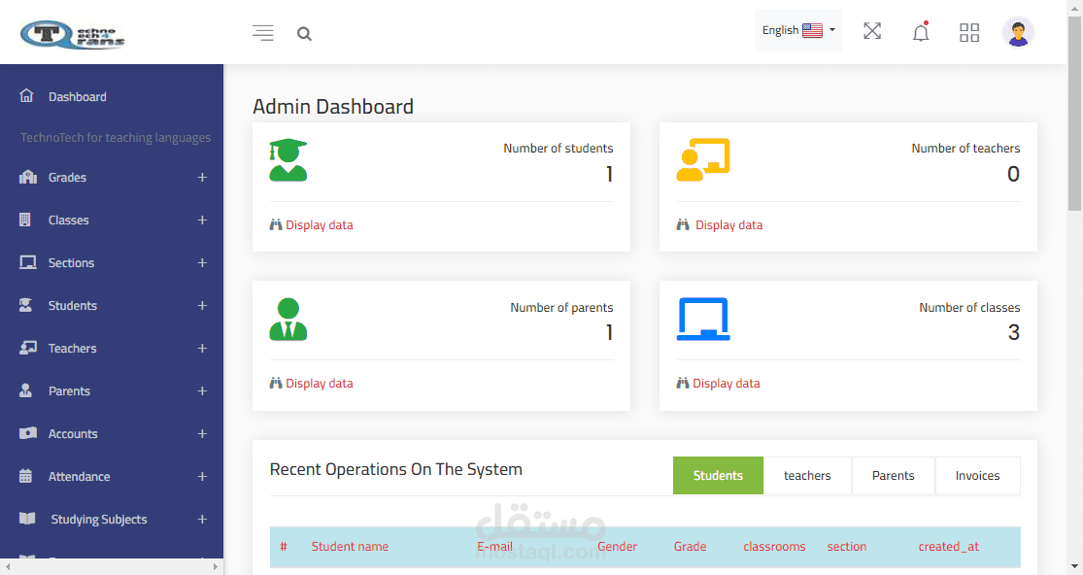
Task: Expand Studying Subjects with its plus sign
Action: click(x=202, y=520)
